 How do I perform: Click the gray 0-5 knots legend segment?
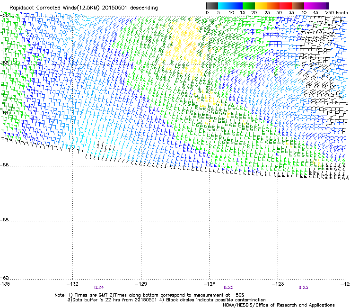coord(212,6)
